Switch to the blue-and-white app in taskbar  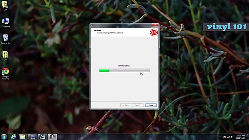pos(42,136)
